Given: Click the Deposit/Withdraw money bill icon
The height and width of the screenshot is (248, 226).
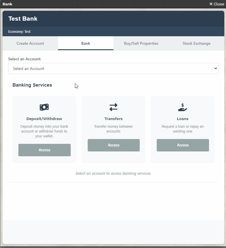Looking at the screenshot, I should click(44, 107).
